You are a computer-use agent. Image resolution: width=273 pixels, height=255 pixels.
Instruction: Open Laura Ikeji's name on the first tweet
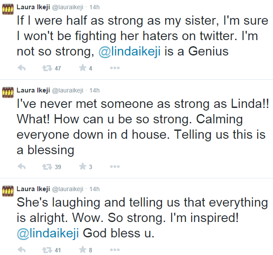33,7
